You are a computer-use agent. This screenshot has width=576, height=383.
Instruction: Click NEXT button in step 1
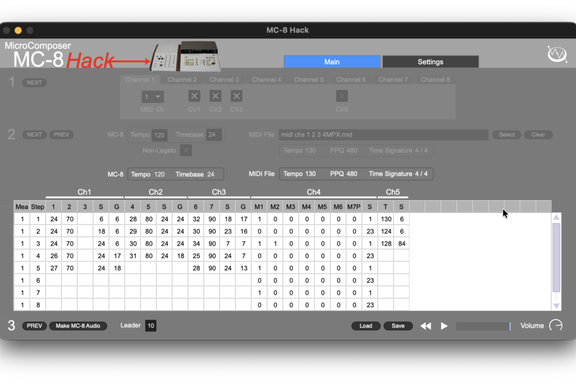tap(34, 83)
